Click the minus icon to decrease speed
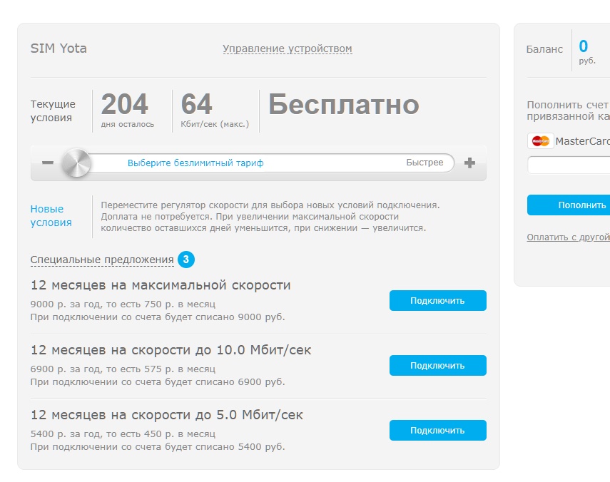 click(x=48, y=163)
